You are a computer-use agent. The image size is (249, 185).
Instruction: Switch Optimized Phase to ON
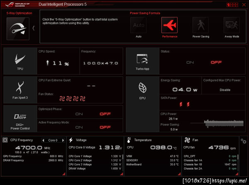click(79, 114)
